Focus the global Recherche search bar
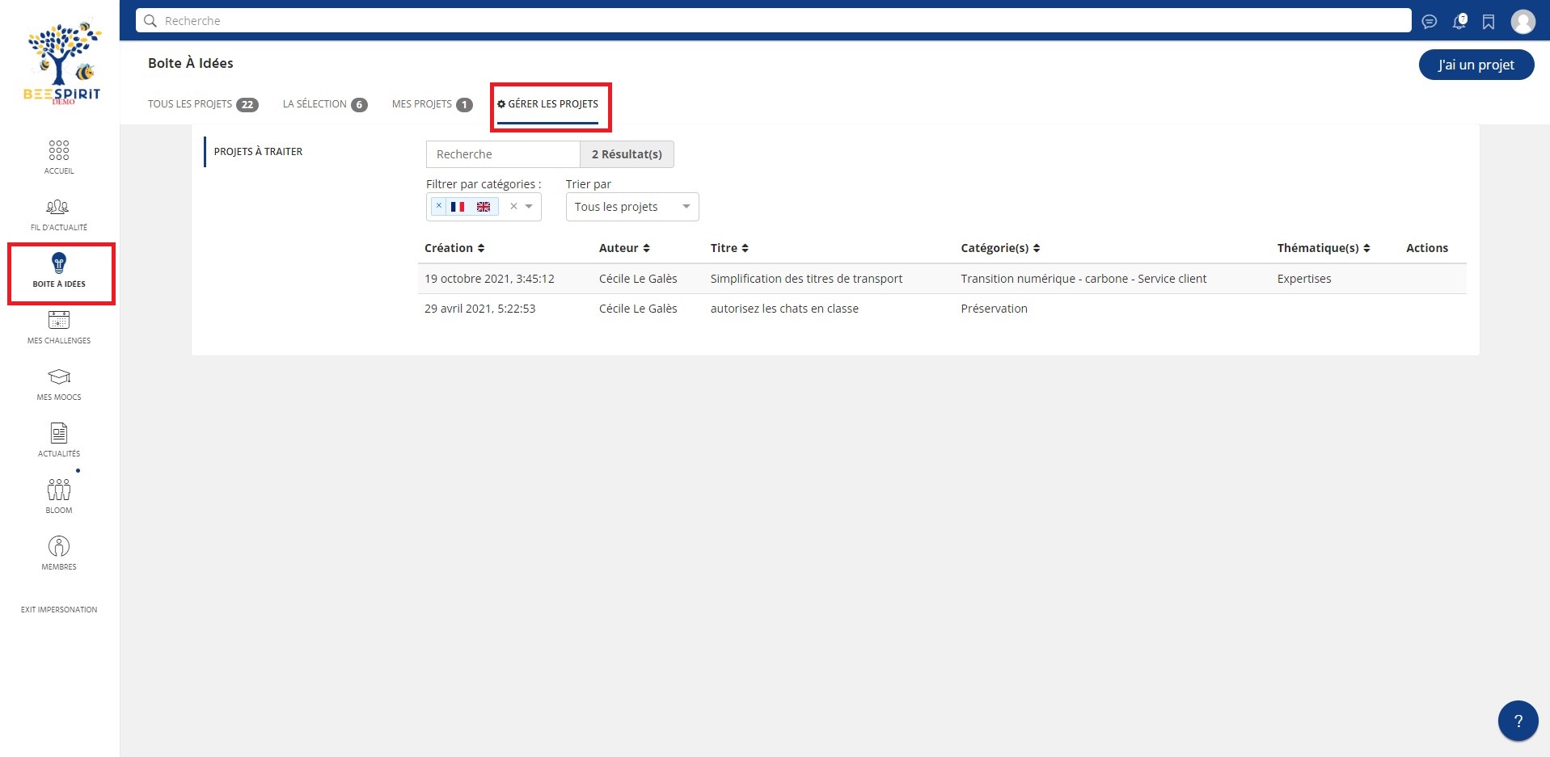Image resolution: width=1550 pixels, height=757 pixels. click(x=774, y=21)
